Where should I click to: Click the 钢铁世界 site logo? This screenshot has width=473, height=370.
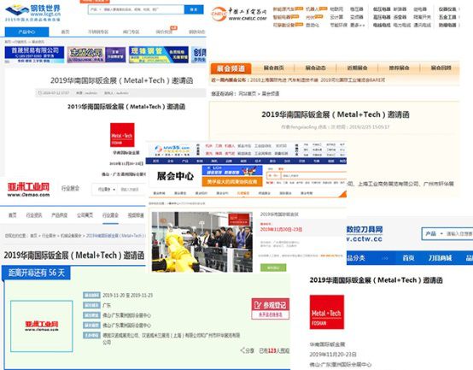[x=33, y=13]
